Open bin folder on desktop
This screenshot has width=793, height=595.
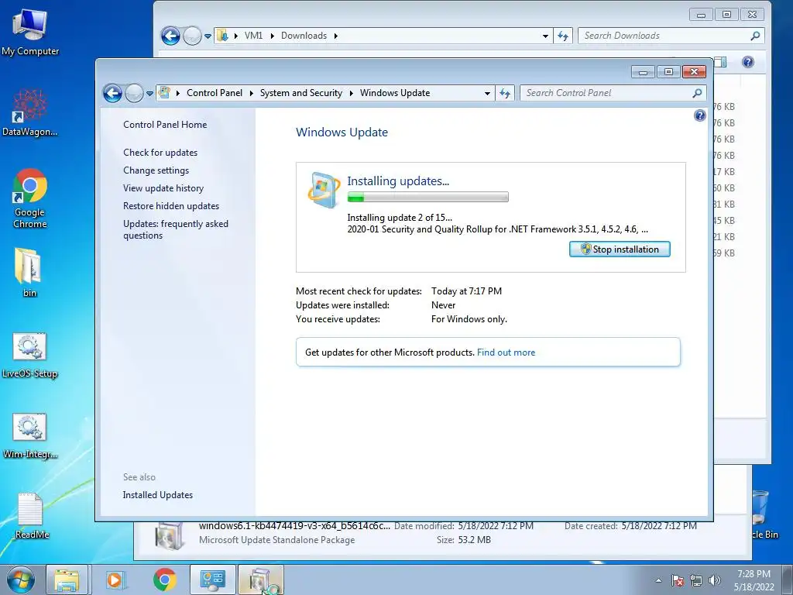click(x=29, y=272)
